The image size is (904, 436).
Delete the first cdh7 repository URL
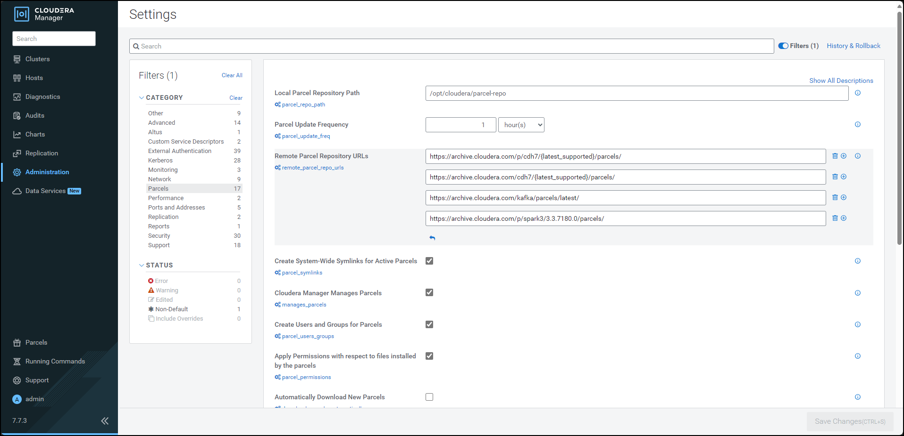click(x=835, y=156)
